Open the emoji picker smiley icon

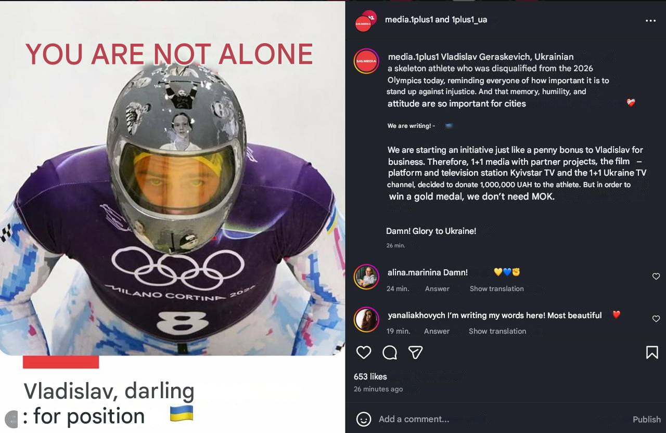(x=364, y=419)
